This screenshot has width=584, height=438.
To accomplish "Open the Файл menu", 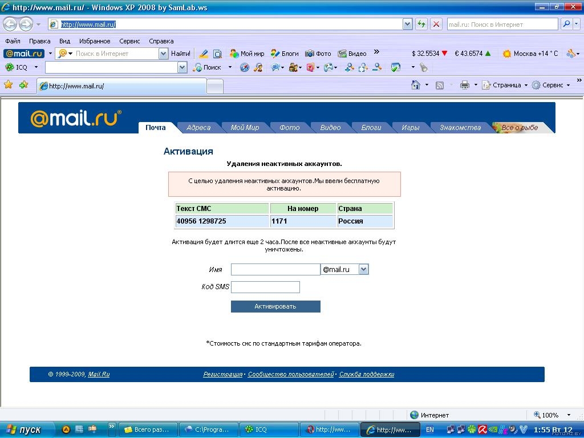I will point(13,41).
